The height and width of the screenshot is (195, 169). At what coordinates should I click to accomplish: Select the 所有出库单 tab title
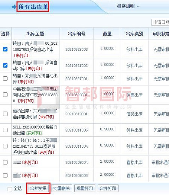(x=33, y=7)
